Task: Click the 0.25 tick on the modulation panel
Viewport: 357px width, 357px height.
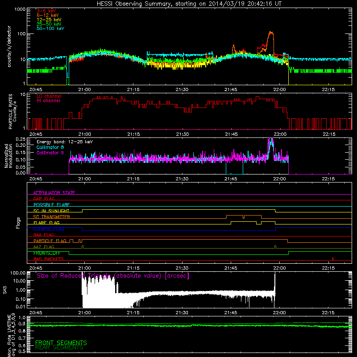Action: [x=21, y=139]
